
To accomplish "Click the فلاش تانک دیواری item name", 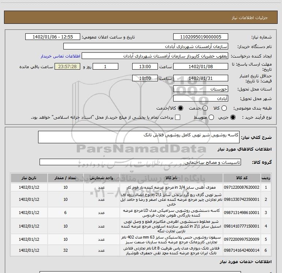I will pos(171,251).
